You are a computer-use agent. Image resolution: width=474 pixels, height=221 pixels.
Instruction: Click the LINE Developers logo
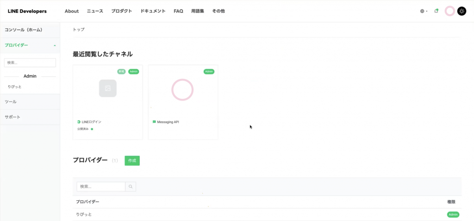pyautogui.click(x=27, y=11)
